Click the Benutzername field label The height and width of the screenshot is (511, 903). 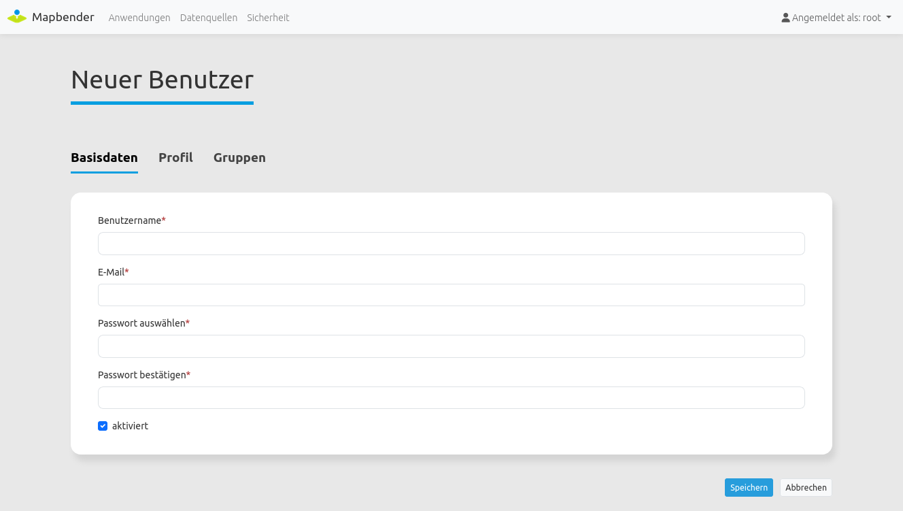(129, 220)
